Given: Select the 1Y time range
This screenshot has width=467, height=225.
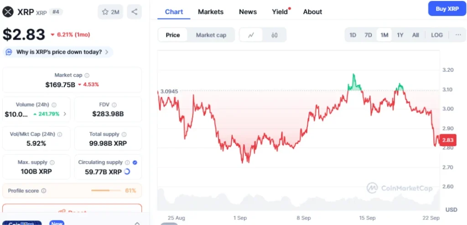Looking at the screenshot, I should click(x=400, y=35).
